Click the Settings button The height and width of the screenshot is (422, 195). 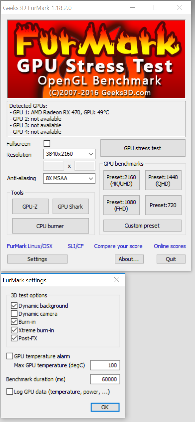[x=37, y=259]
